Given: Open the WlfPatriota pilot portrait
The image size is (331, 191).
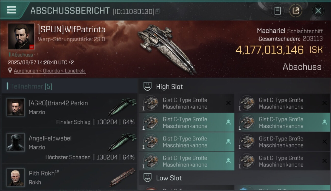Looking at the screenshot, I should pyautogui.click(x=21, y=36).
